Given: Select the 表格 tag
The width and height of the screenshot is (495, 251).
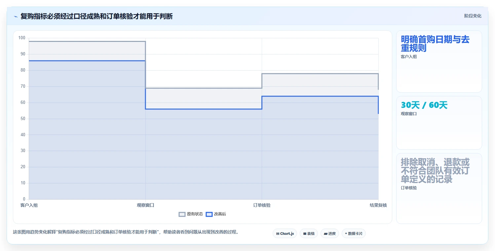Looking at the screenshot, I should tap(309, 234).
